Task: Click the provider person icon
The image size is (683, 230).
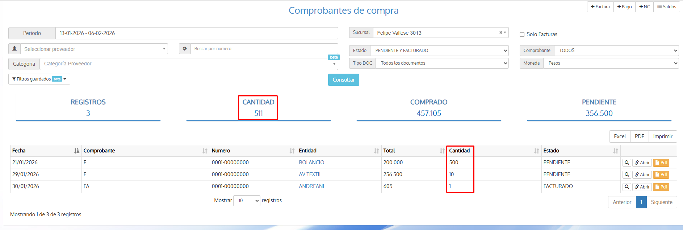Action: (x=14, y=49)
